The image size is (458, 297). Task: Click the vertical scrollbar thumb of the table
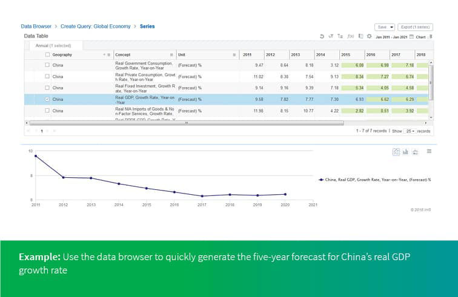pyautogui.click(x=431, y=82)
